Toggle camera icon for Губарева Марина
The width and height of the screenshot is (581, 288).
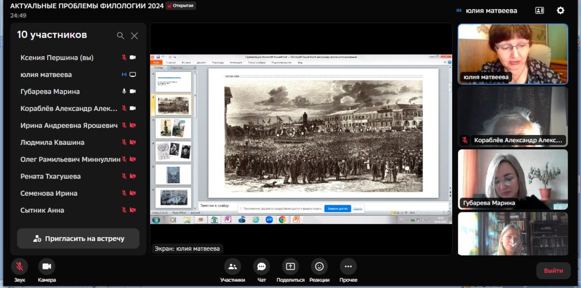133,91
